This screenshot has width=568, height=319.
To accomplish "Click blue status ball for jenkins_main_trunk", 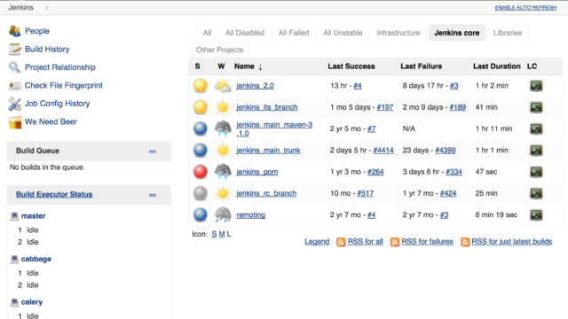I will point(201,150).
